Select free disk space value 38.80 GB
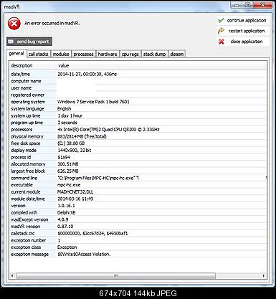Screen dimensions: 276x299 pos(71,143)
